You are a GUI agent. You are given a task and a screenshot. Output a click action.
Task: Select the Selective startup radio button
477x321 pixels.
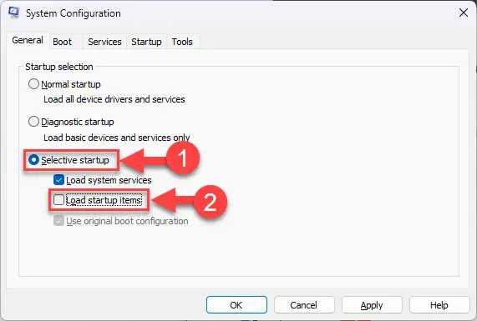pyautogui.click(x=33, y=160)
